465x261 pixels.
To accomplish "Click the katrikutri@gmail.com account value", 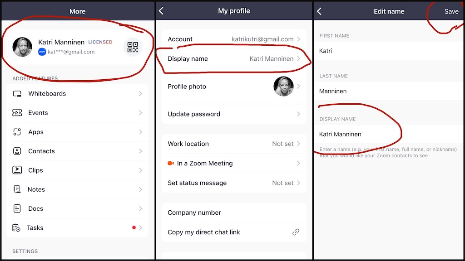I will click(262, 39).
